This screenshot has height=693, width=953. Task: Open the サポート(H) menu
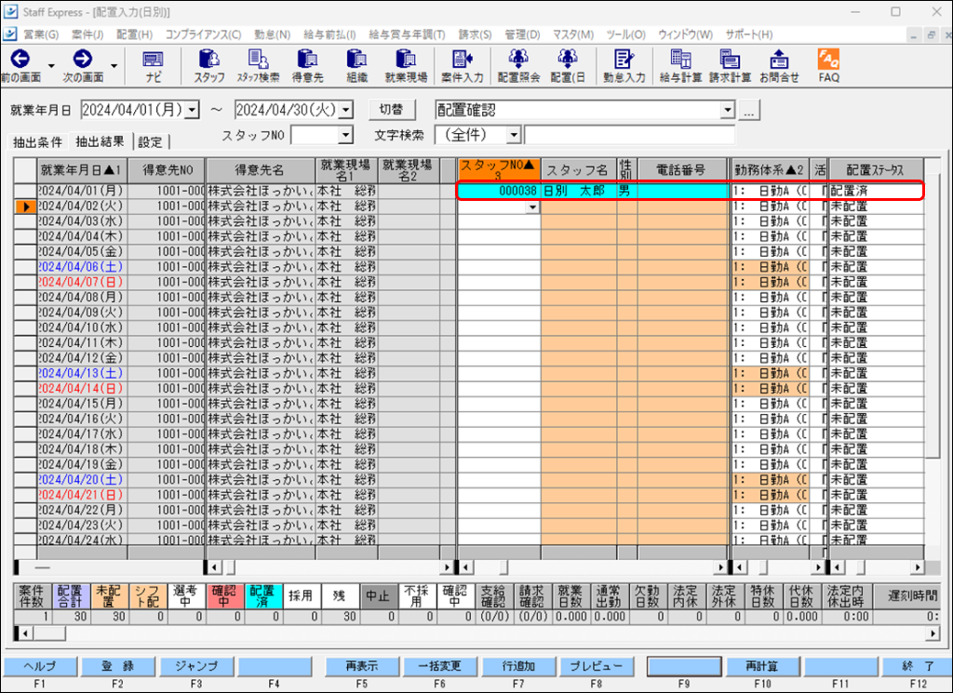click(749, 34)
